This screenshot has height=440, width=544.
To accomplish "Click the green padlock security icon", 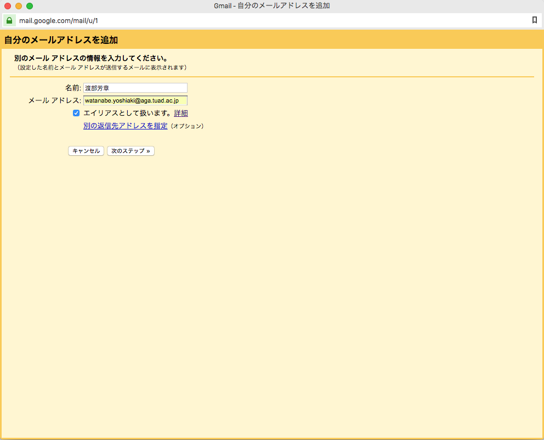I will 9,20.
